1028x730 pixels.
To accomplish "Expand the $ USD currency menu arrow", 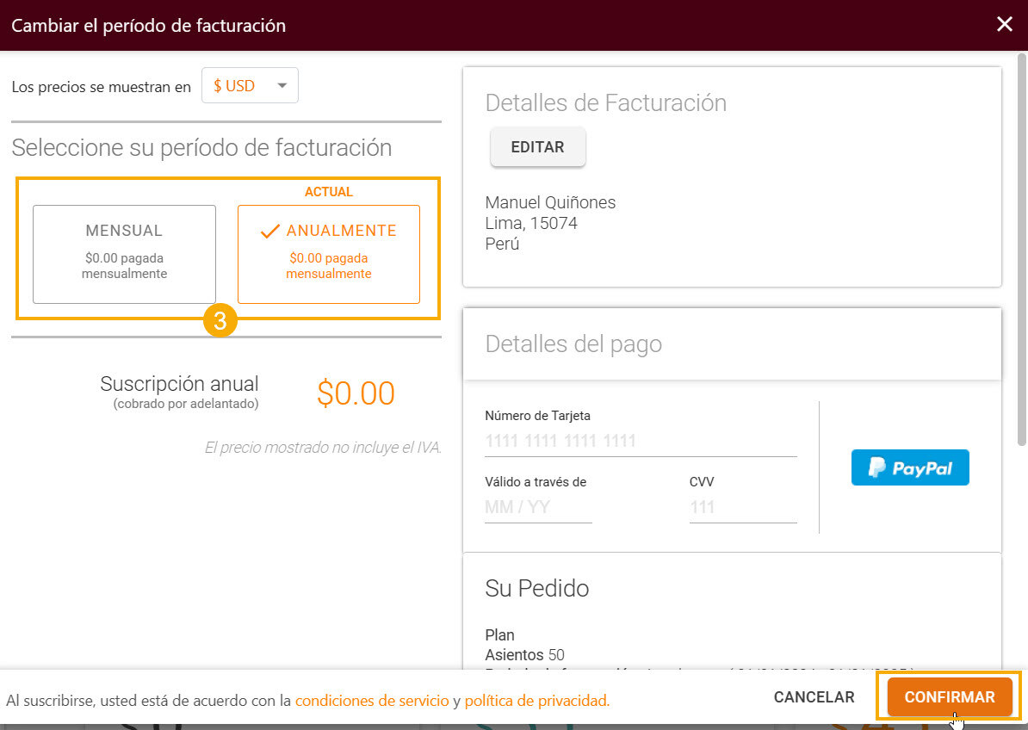I will [282, 85].
